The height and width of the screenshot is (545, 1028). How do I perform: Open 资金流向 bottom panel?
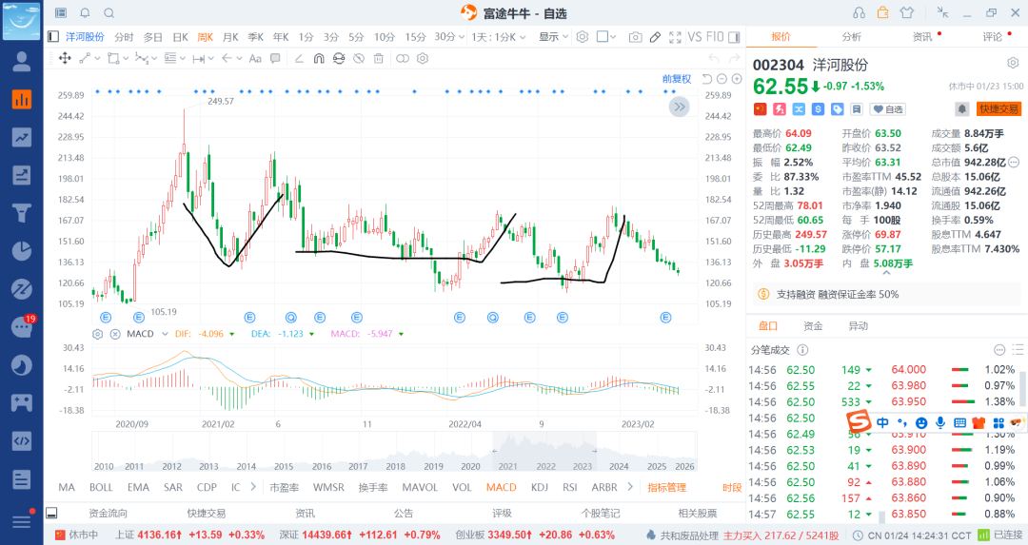[109, 514]
